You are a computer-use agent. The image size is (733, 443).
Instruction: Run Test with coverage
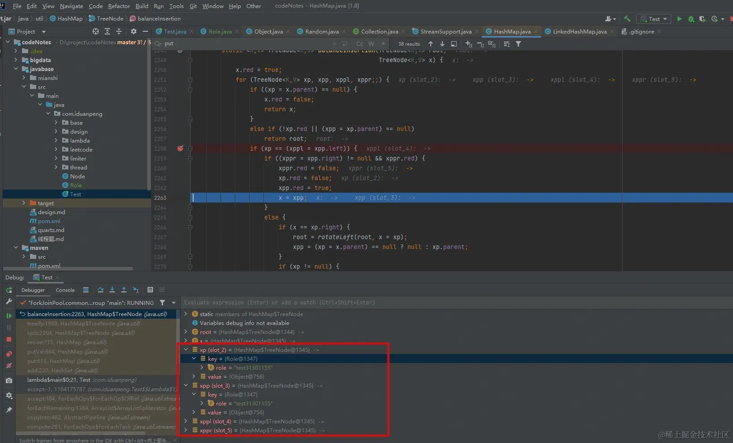point(703,19)
